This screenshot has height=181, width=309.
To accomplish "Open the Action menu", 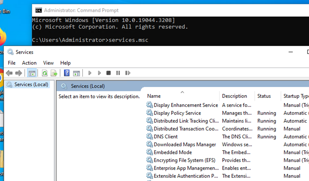I will coord(29,63).
